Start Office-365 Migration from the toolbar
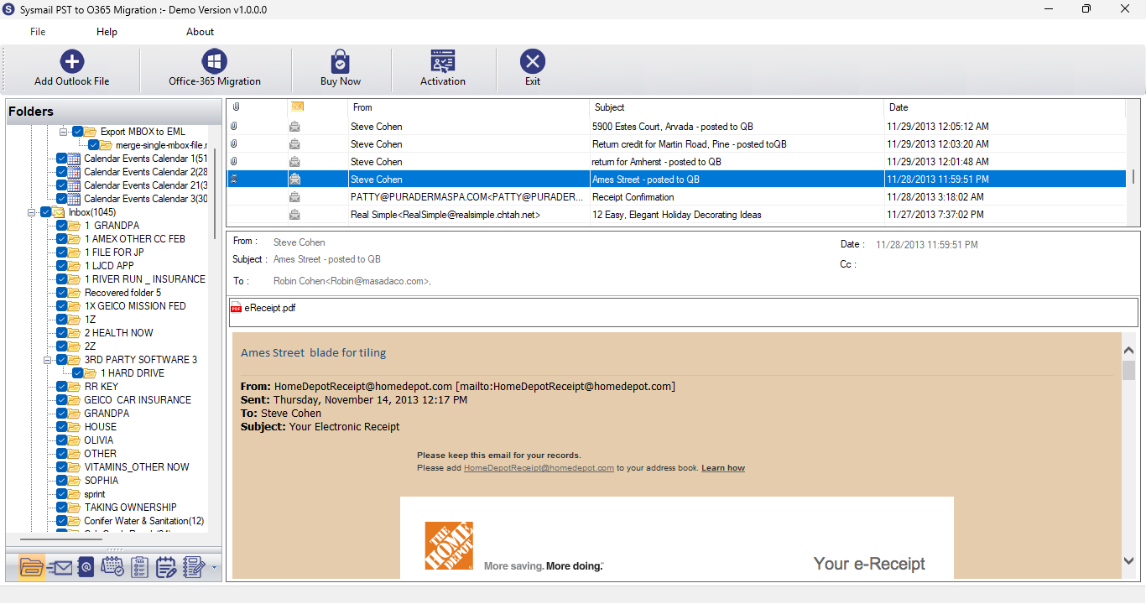 pos(215,61)
